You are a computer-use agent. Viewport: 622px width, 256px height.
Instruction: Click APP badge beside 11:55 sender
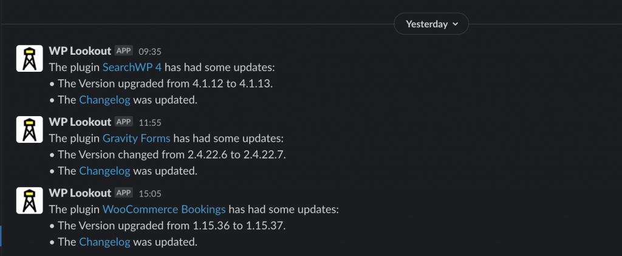coord(124,122)
